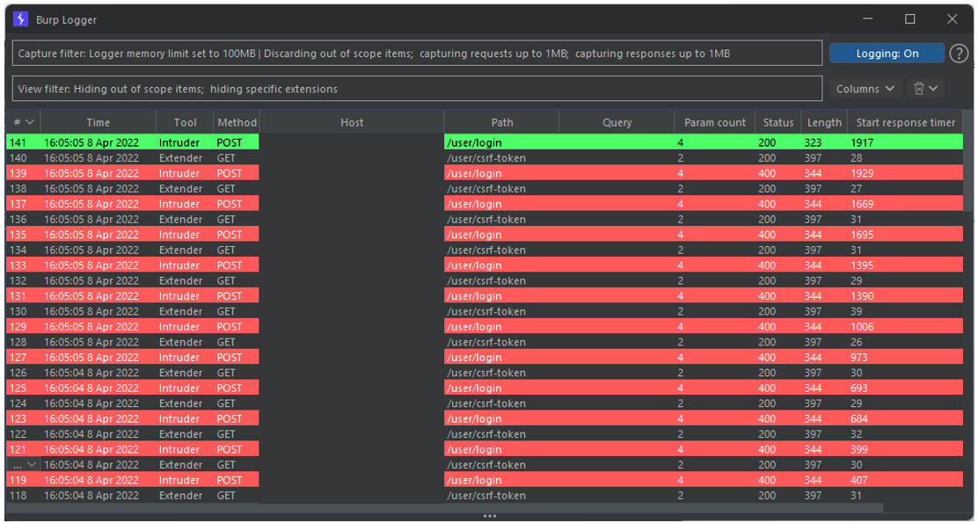Open the Capture filter settings bar

coord(418,54)
